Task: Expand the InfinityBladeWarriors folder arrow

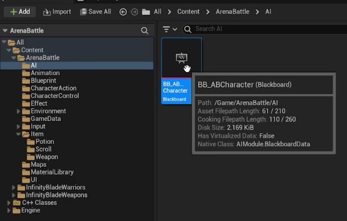Action: point(13,187)
